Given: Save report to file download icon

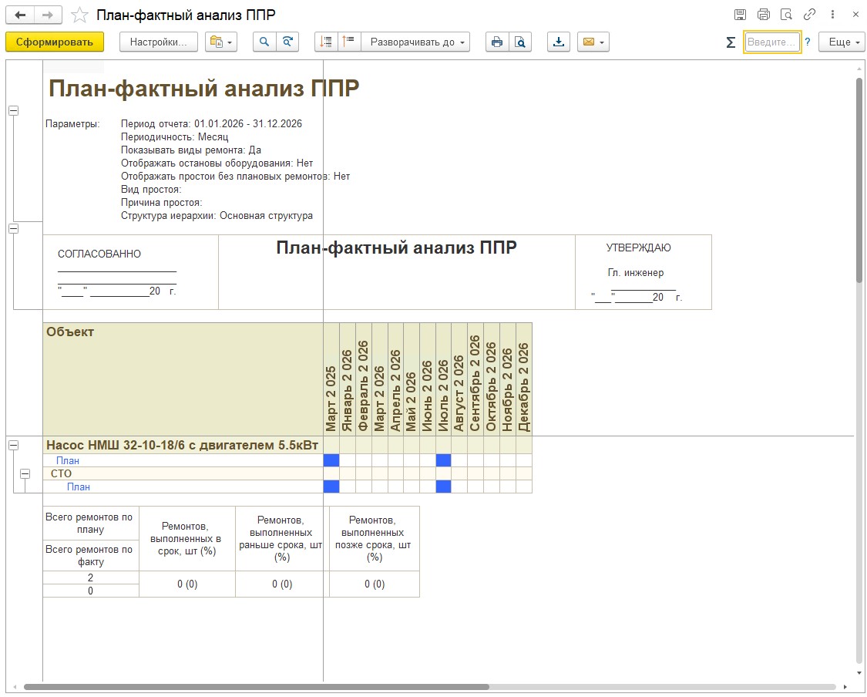Looking at the screenshot, I should [559, 42].
